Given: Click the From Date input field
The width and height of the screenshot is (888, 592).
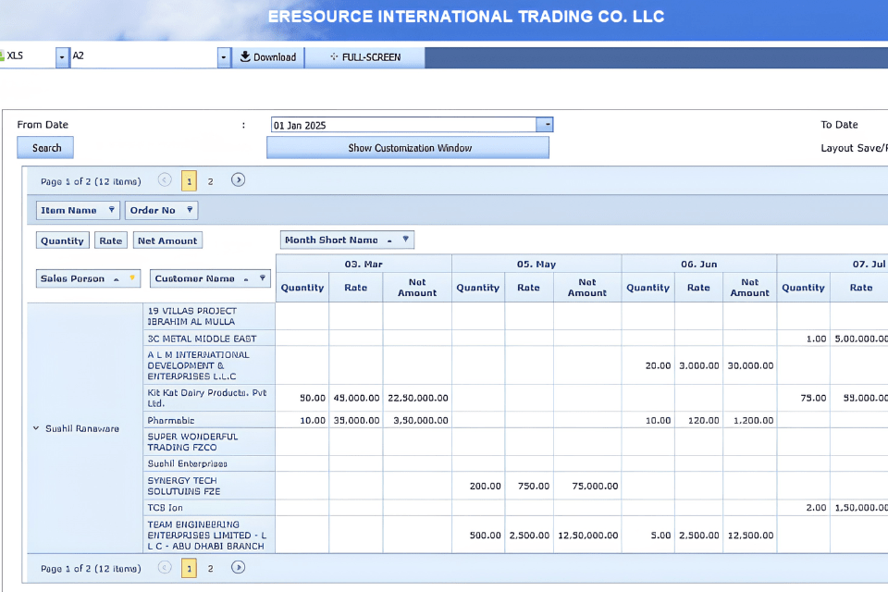Looking at the screenshot, I should tap(404, 125).
